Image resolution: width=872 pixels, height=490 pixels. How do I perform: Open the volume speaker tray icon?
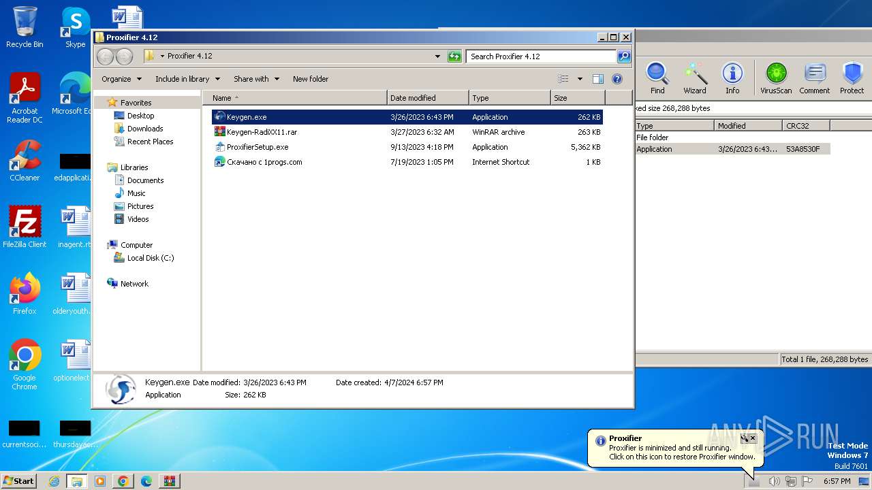tap(774, 481)
